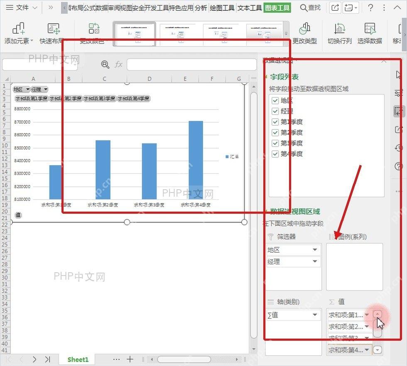Viewport: 407px width, 366px height.
Task: Click the 更改颜色 change colors icon
Action: (x=93, y=29)
